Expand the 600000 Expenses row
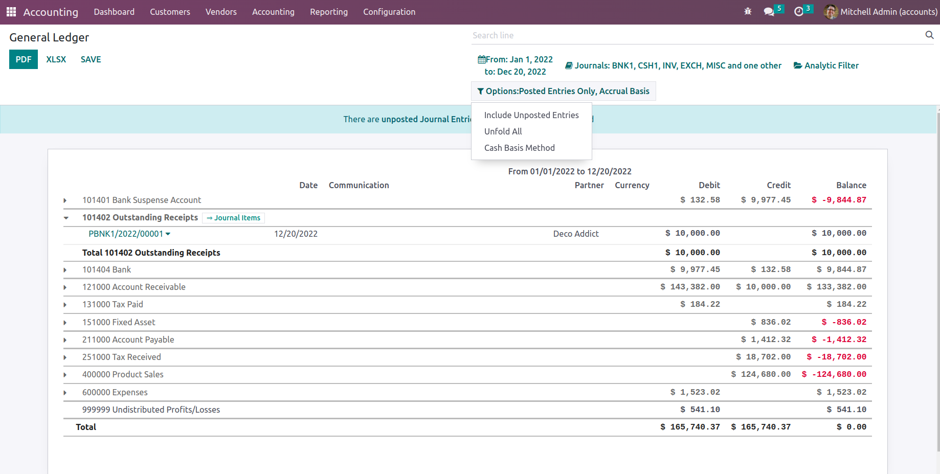The image size is (940, 474). (x=65, y=393)
